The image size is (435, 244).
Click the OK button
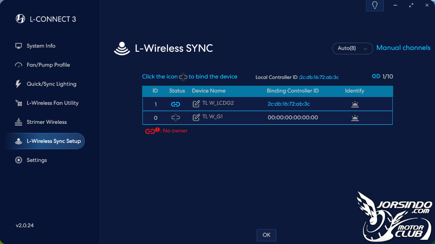[x=266, y=235]
